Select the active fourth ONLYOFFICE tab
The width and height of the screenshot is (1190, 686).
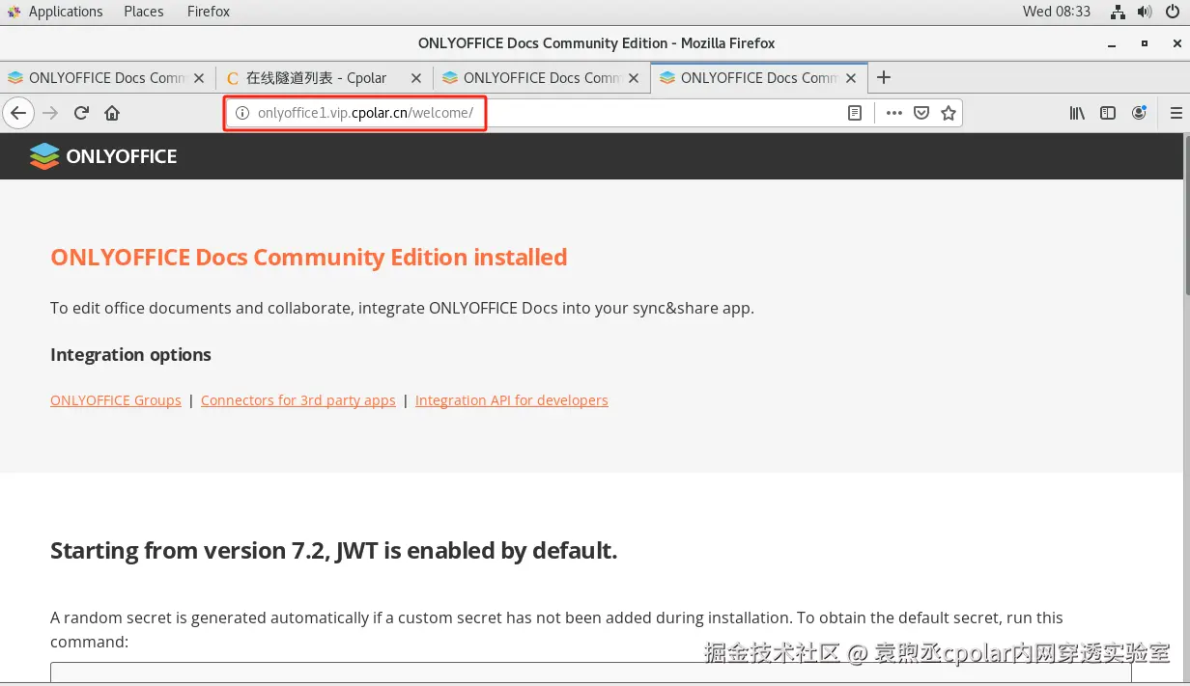(x=758, y=78)
